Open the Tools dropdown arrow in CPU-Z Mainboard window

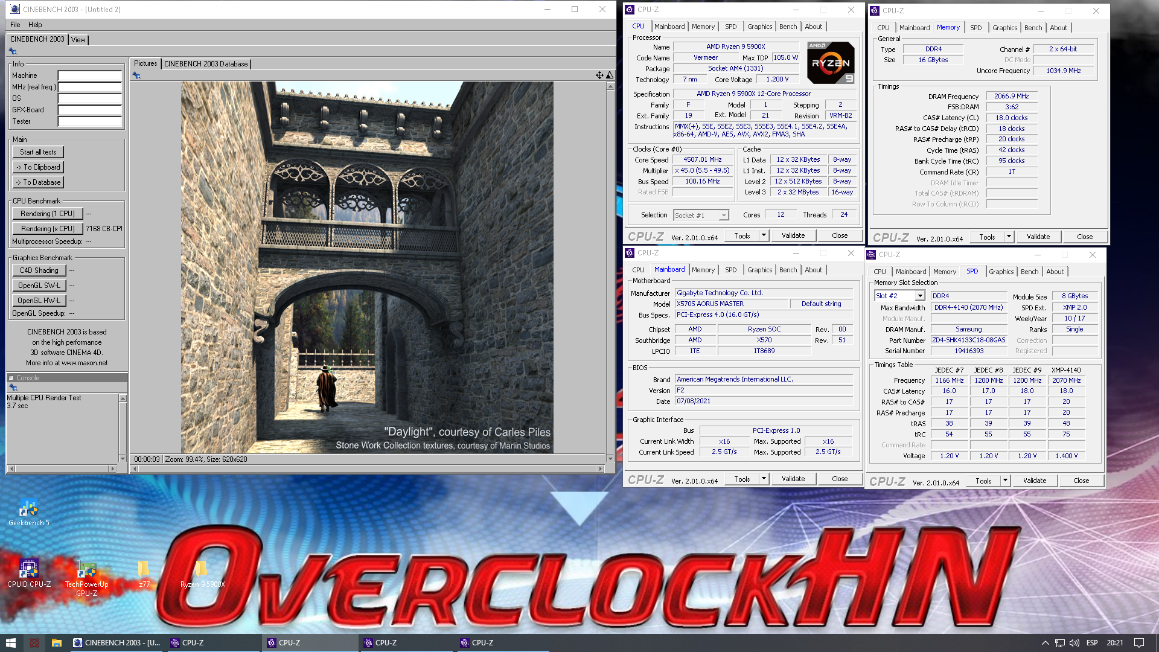764,479
